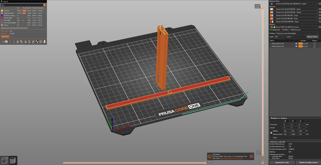The image size is (321, 165).
Task: Switch to sliced layers preview icon
Action: (x=13, y=160)
